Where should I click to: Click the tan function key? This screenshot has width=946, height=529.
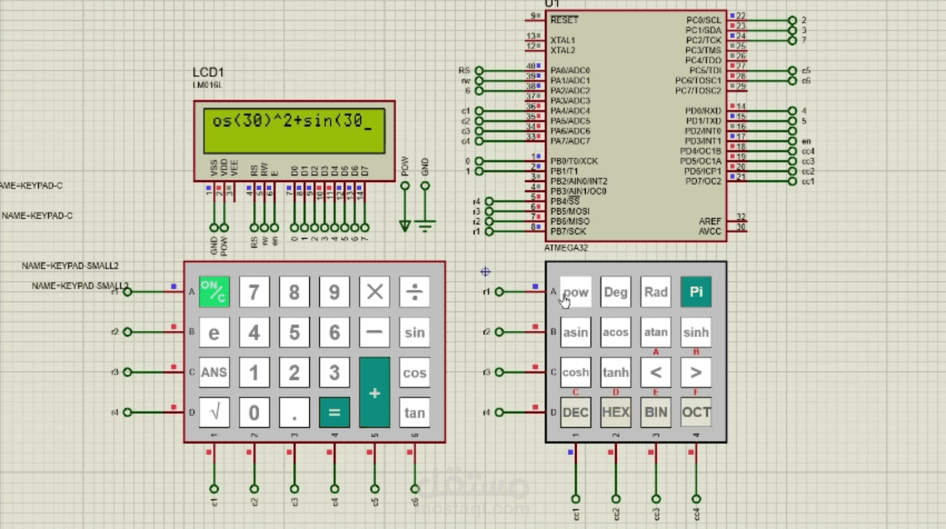[x=414, y=413]
